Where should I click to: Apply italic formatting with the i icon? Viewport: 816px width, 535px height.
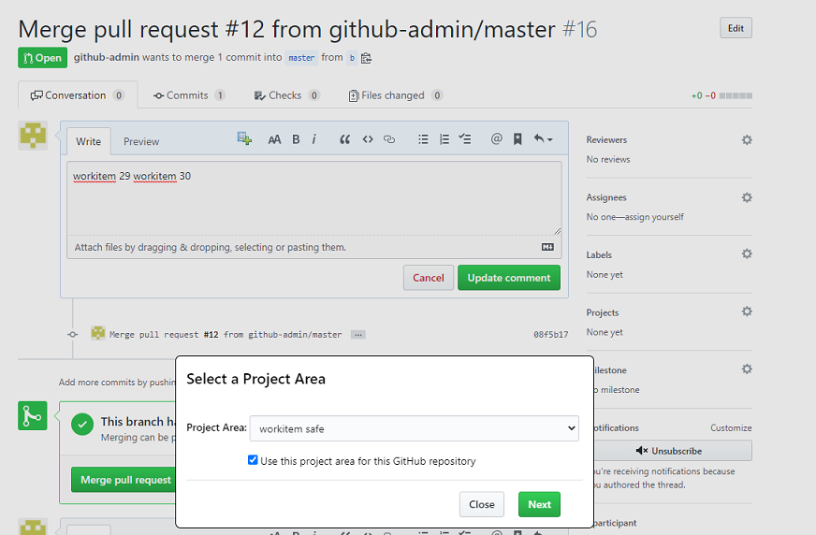pyautogui.click(x=313, y=139)
